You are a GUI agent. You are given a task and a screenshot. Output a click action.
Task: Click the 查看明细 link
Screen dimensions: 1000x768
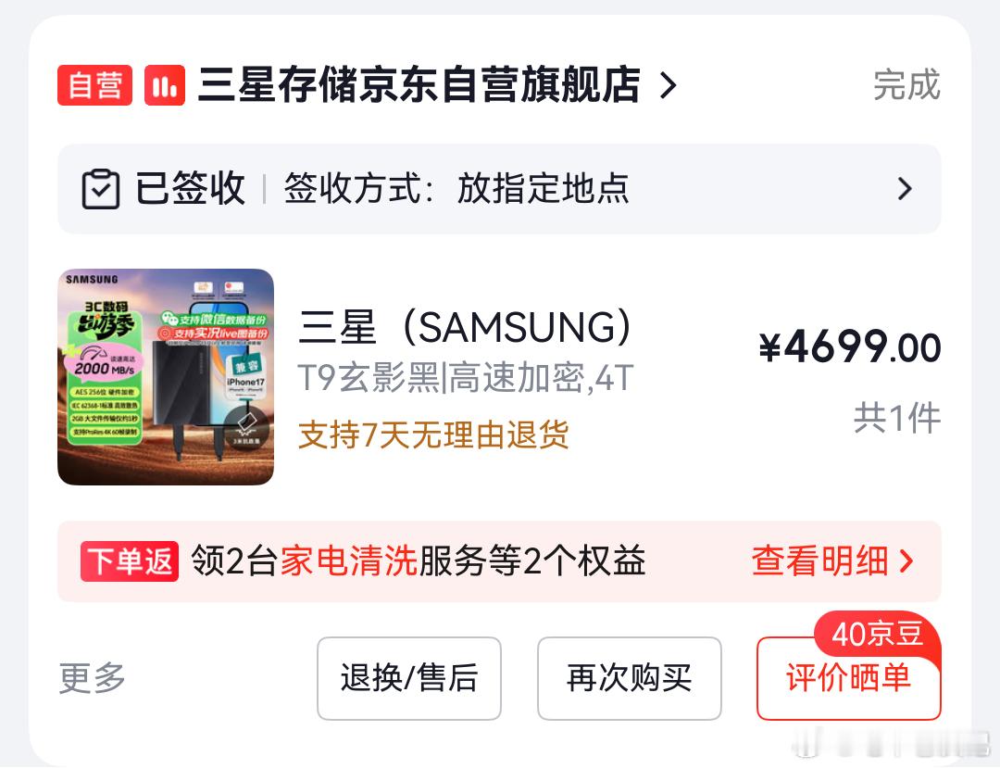(820, 561)
